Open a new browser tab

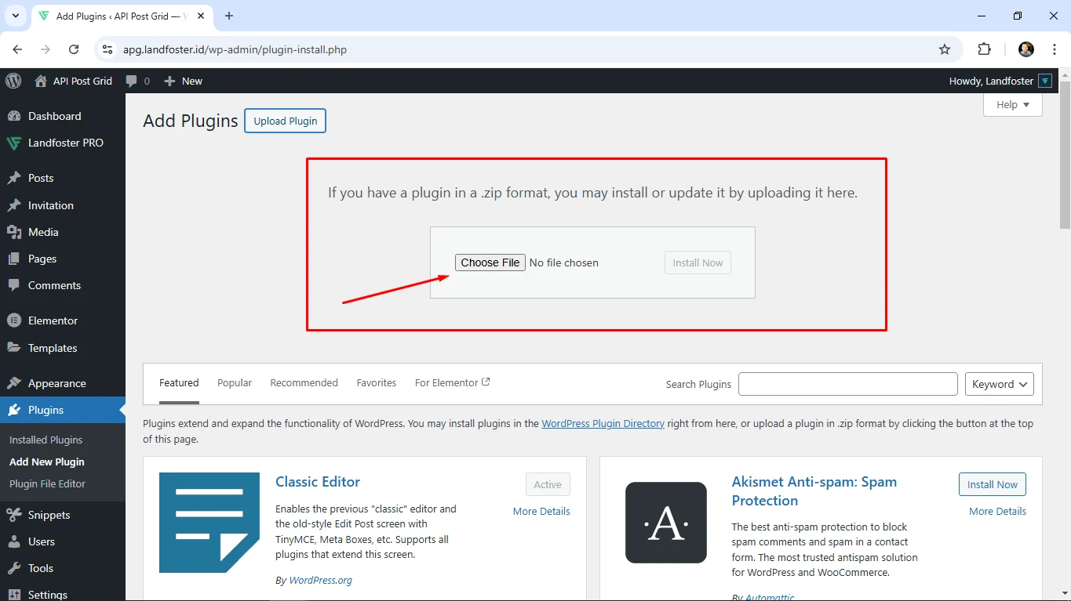point(229,16)
